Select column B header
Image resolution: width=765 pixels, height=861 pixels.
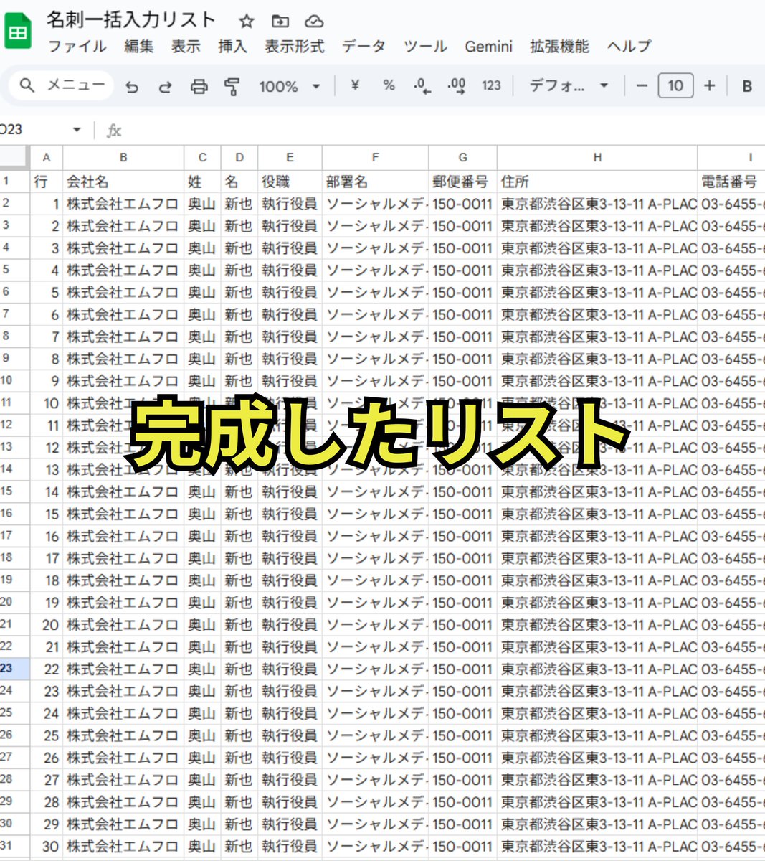[x=123, y=157]
